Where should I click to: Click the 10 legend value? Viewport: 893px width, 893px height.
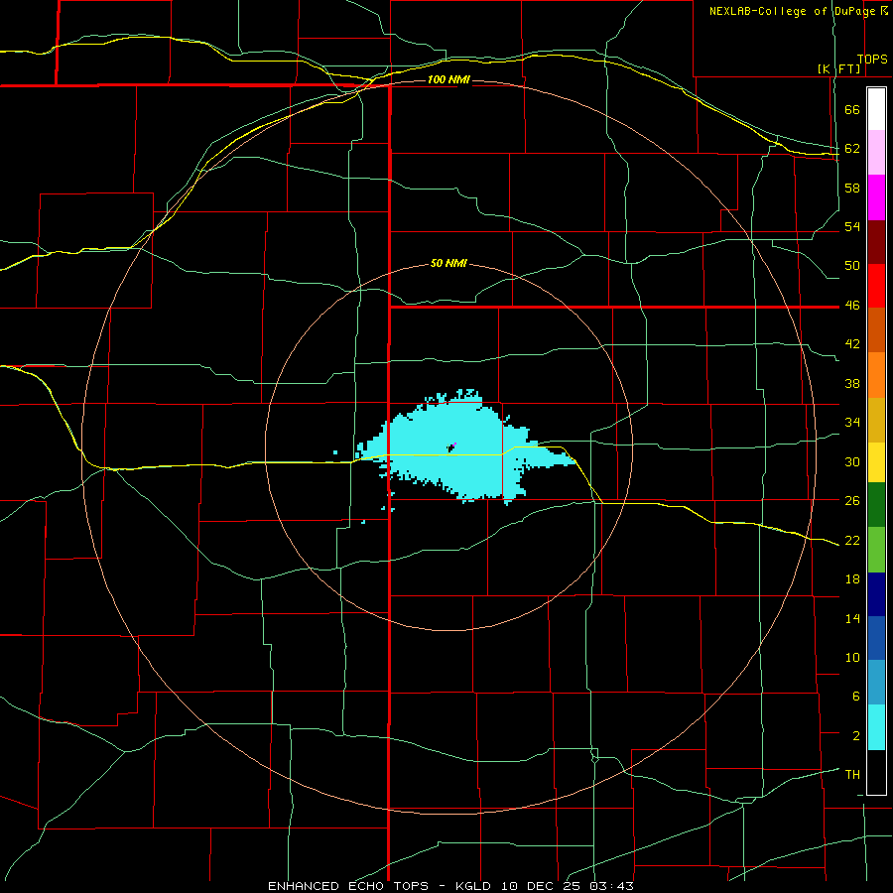pyautogui.click(x=852, y=657)
